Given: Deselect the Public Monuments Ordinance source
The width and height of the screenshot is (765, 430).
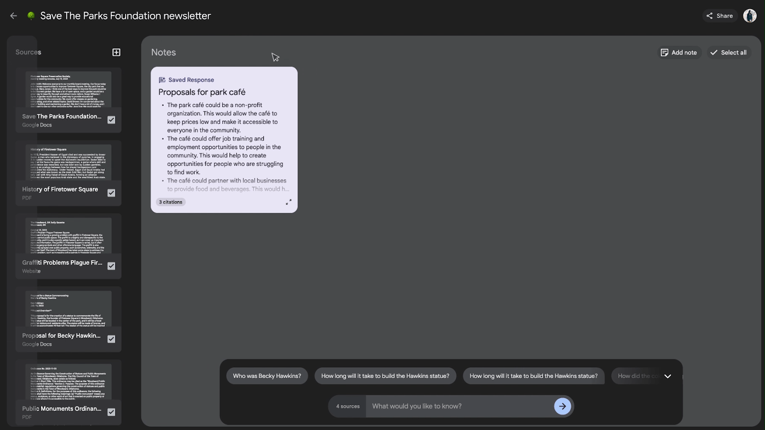Looking at the screenshot, I should point(111,412).
